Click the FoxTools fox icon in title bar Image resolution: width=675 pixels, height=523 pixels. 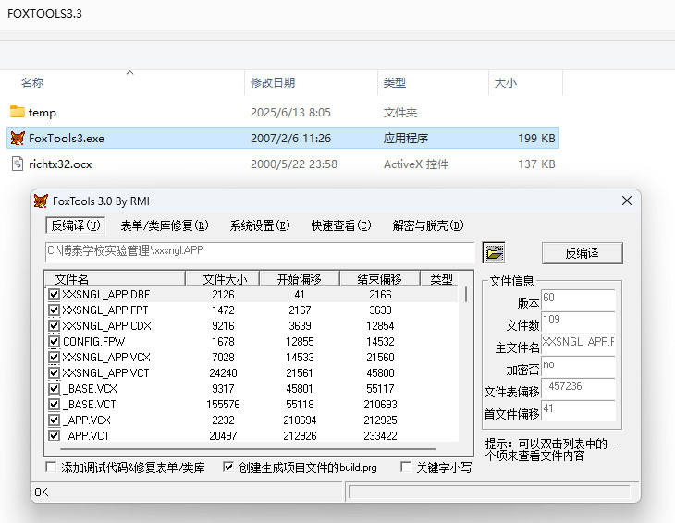click(41, 201)
